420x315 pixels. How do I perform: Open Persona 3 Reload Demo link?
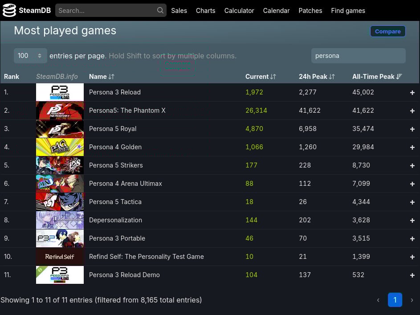click(124, 275)
